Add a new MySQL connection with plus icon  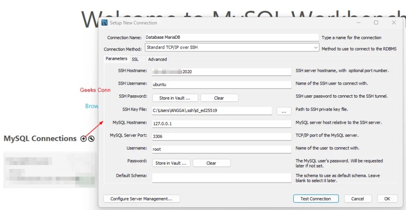83,139
